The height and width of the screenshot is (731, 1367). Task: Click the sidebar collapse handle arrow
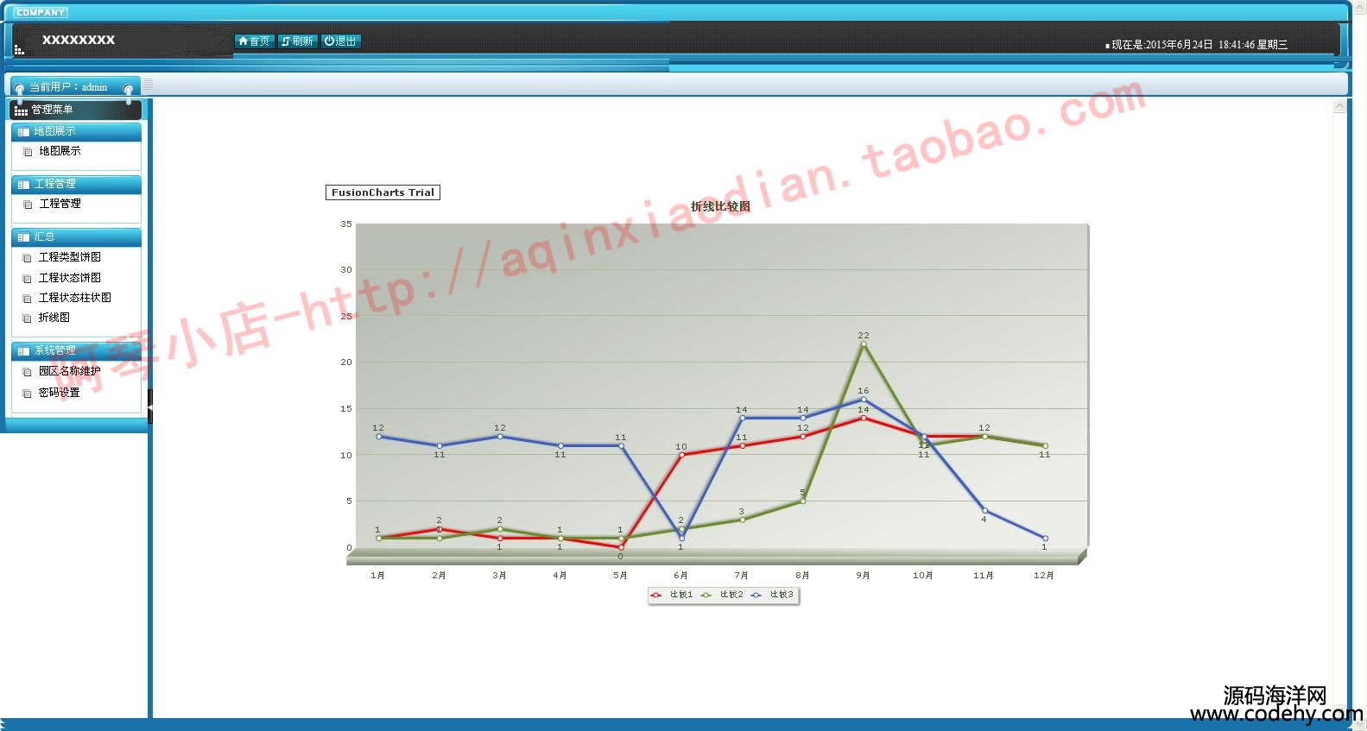click(x=150, y=406)
